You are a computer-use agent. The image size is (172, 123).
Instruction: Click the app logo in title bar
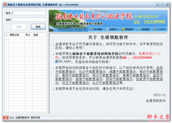tap(5, 5)
